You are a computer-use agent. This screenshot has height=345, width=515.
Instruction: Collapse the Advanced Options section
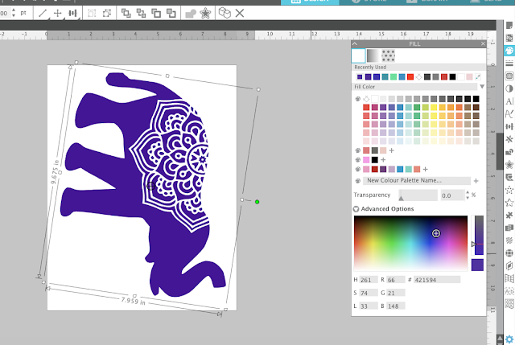pyautogui.click(x=356, y=209)
